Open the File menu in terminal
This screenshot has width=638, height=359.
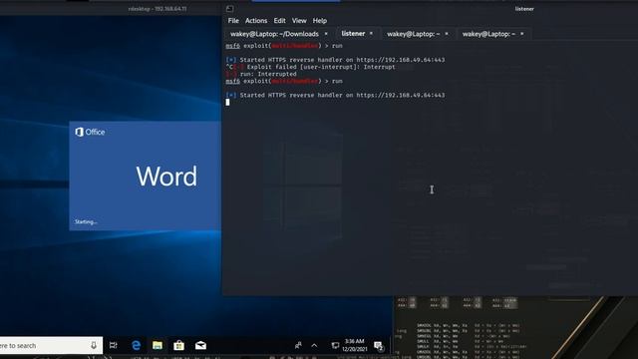pos(233,21)
